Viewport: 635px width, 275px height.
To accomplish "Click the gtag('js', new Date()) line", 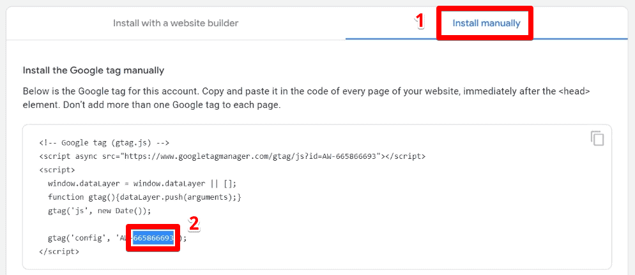I will 99,211.
